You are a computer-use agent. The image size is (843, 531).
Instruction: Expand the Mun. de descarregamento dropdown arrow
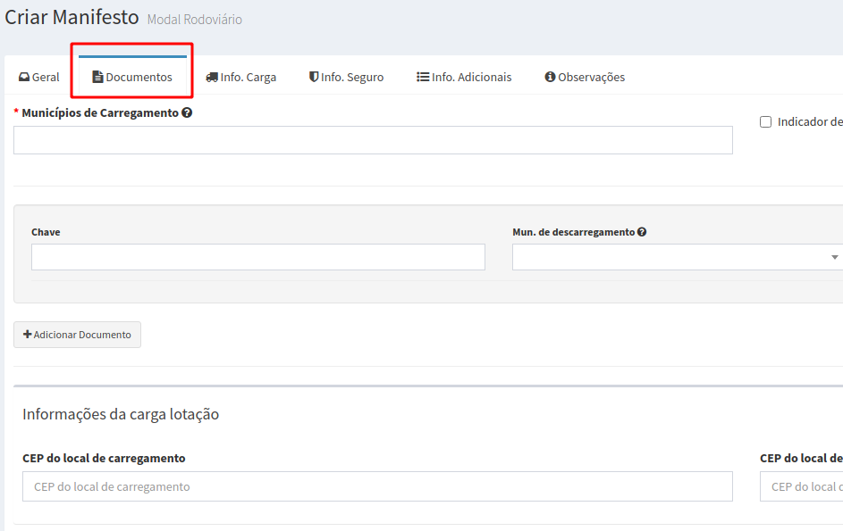tap(834, 257)
